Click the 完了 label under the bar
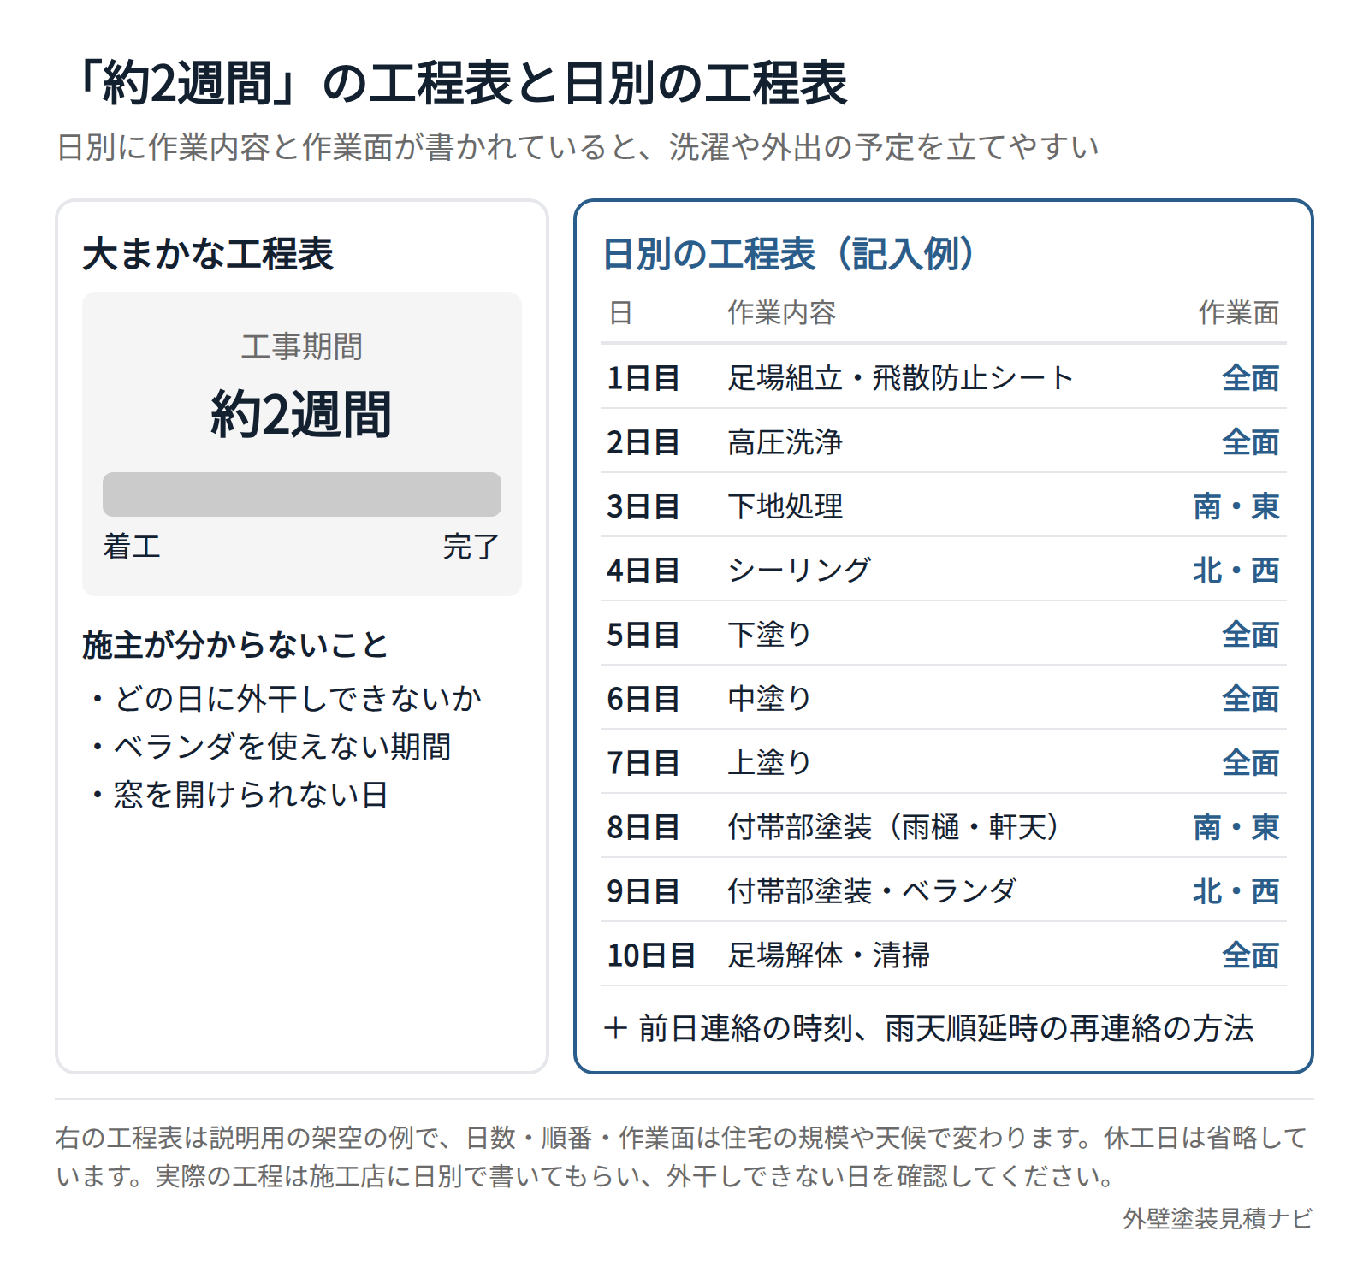Image resolution: width=1369 pixels, height=1266 pixels. (x=471, y=546)
